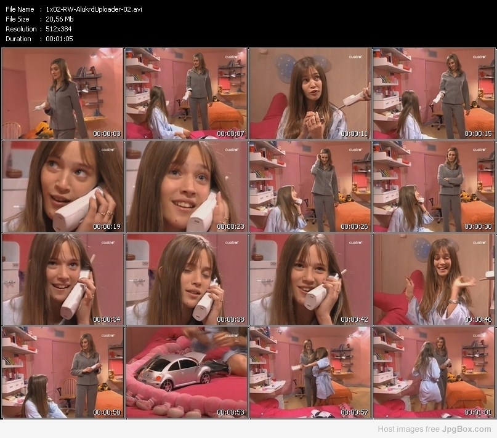The image size is (497, 438).
Task: Click the thumbnail at 00:00:46
Action: pyautogui.click(x=434, y=279)
